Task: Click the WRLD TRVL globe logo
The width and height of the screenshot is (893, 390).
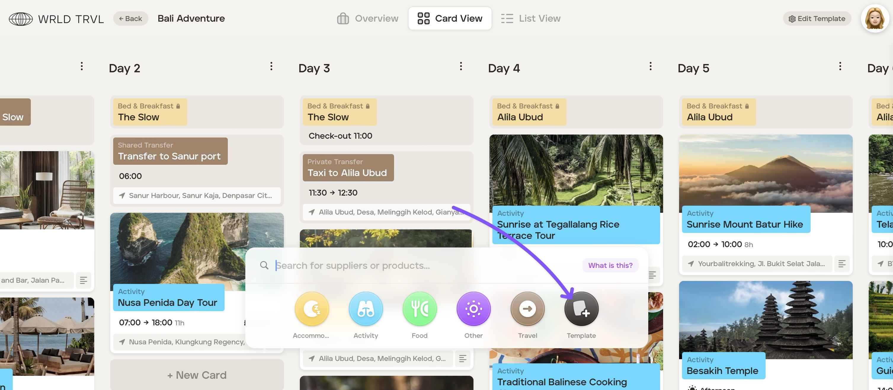Action: click(x=21, y=19)
